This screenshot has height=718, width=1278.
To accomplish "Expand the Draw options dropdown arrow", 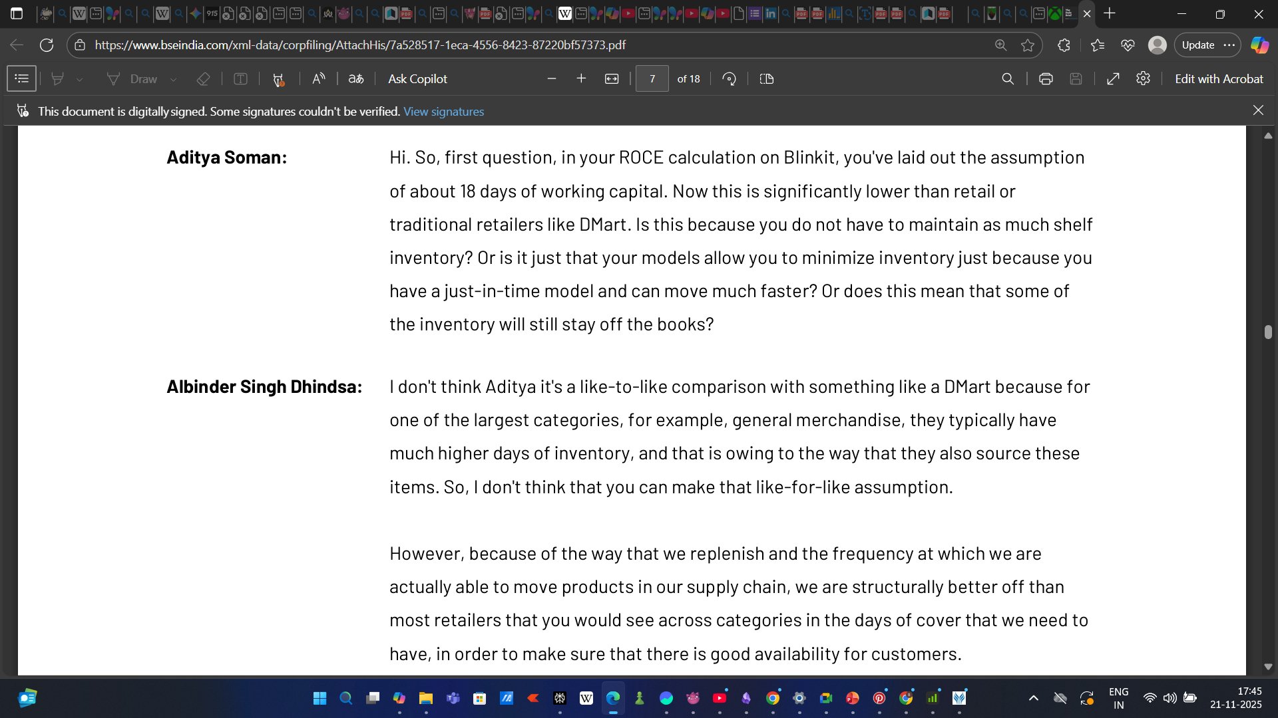I will coord(173,79).
